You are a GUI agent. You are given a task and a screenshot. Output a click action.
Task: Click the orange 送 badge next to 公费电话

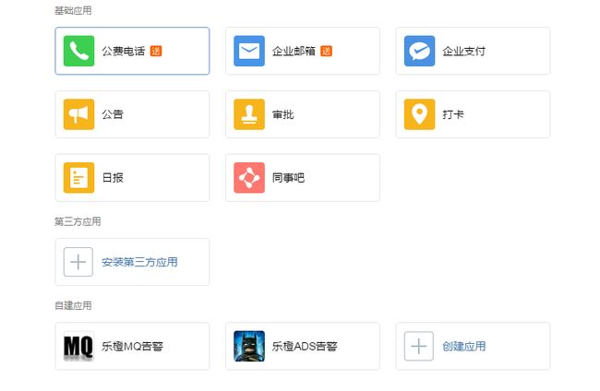(x=156, y=51)
